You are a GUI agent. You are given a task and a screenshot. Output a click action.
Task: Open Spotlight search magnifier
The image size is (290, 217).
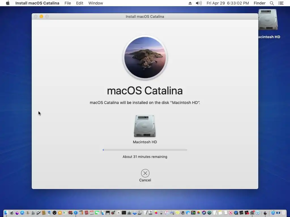tap(272, 3)
